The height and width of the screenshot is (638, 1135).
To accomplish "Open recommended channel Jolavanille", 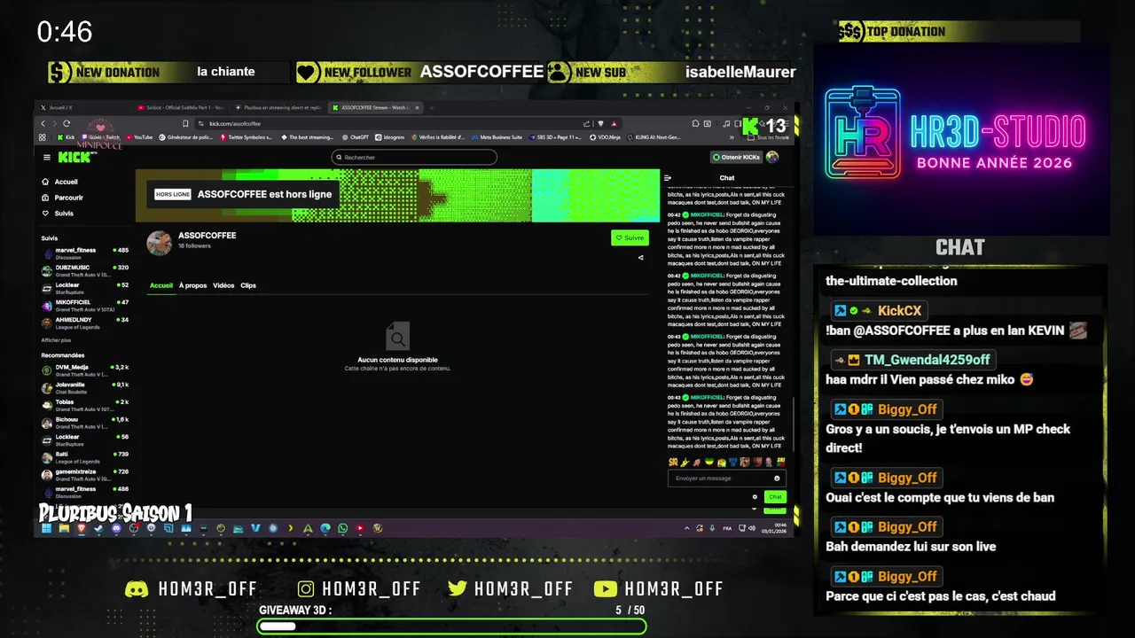I will [85, 388].
